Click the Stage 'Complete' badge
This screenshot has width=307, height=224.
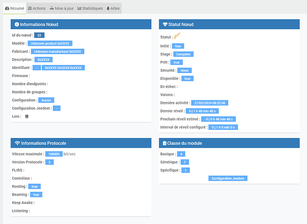(183, 54)
